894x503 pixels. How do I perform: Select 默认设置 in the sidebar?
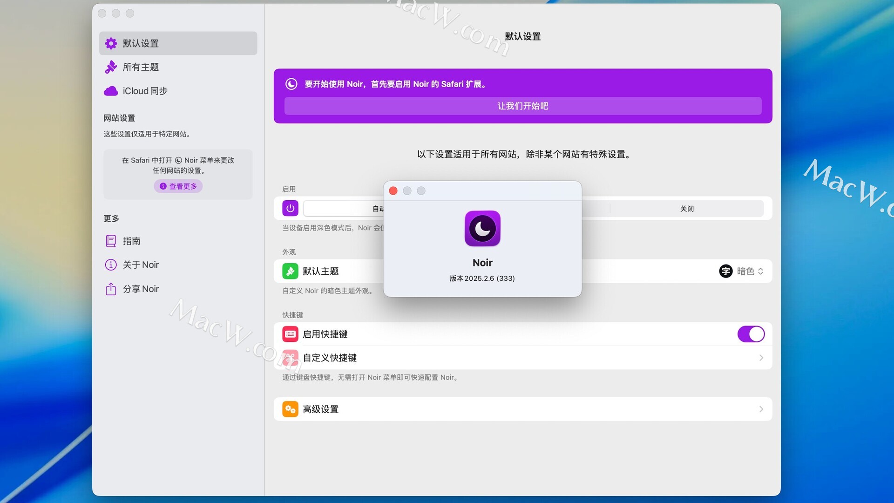coord(141,43)
